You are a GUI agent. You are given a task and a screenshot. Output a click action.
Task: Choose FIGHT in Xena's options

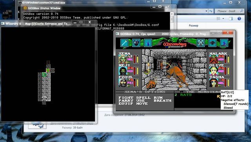tap(126, 98)
